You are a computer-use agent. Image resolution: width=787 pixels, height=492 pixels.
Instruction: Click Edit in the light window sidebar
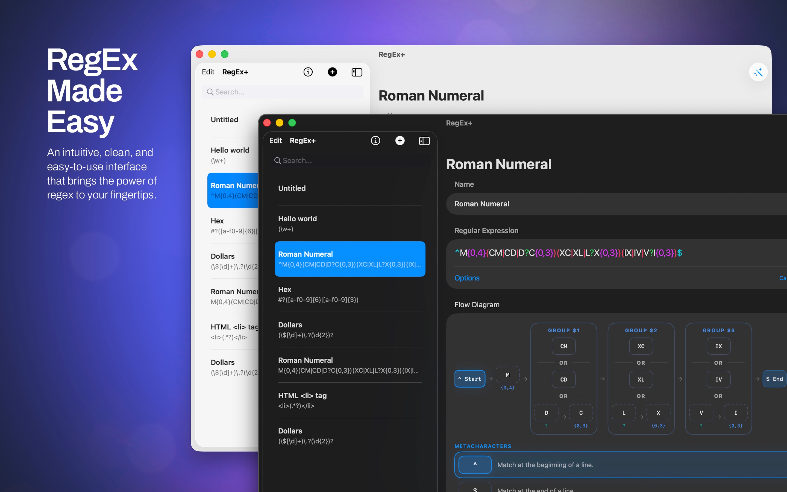coord(208,72)
